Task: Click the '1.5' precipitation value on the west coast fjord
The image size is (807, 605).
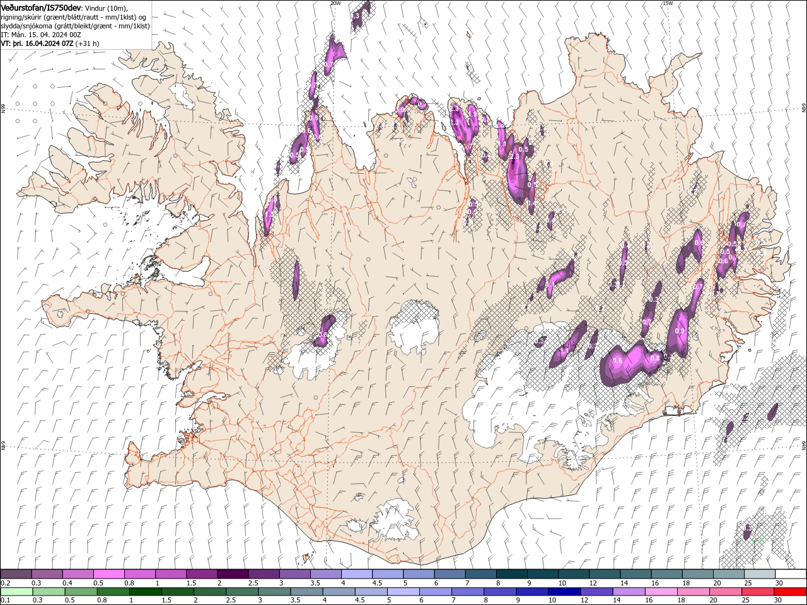Action: point(269,215)
